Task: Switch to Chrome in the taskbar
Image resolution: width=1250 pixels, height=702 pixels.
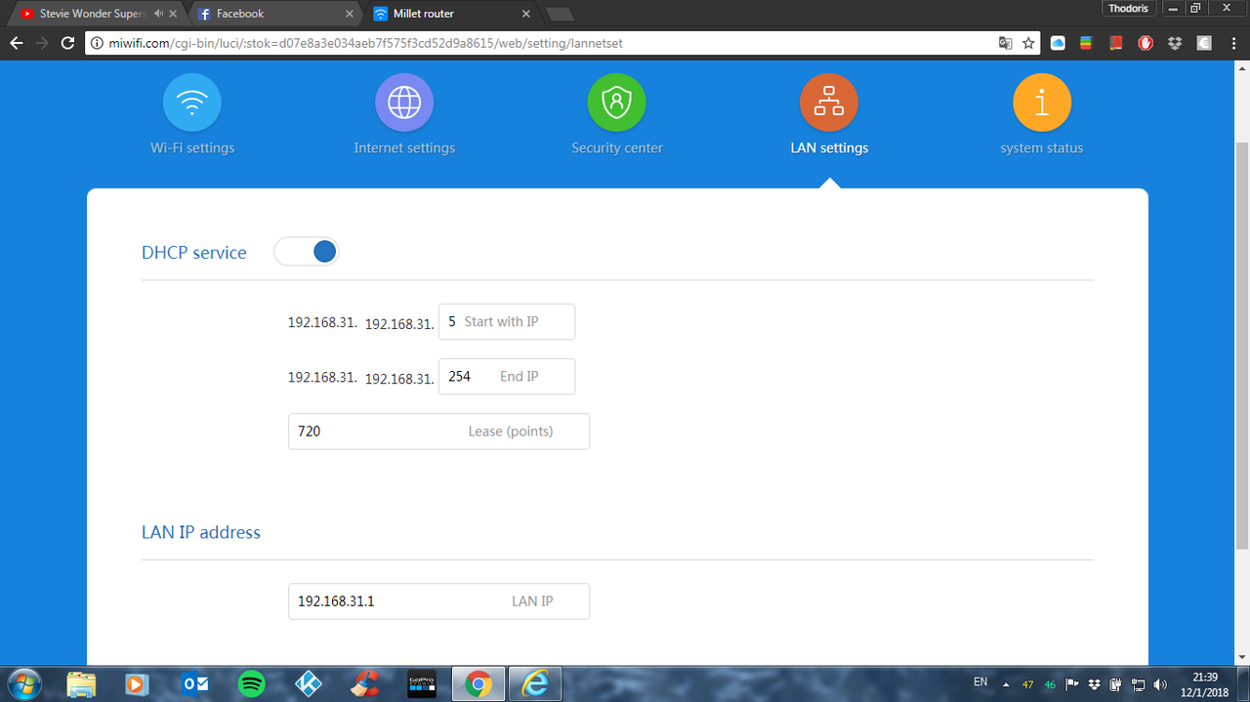Action: pyautogui.click(x=479, y=684)
